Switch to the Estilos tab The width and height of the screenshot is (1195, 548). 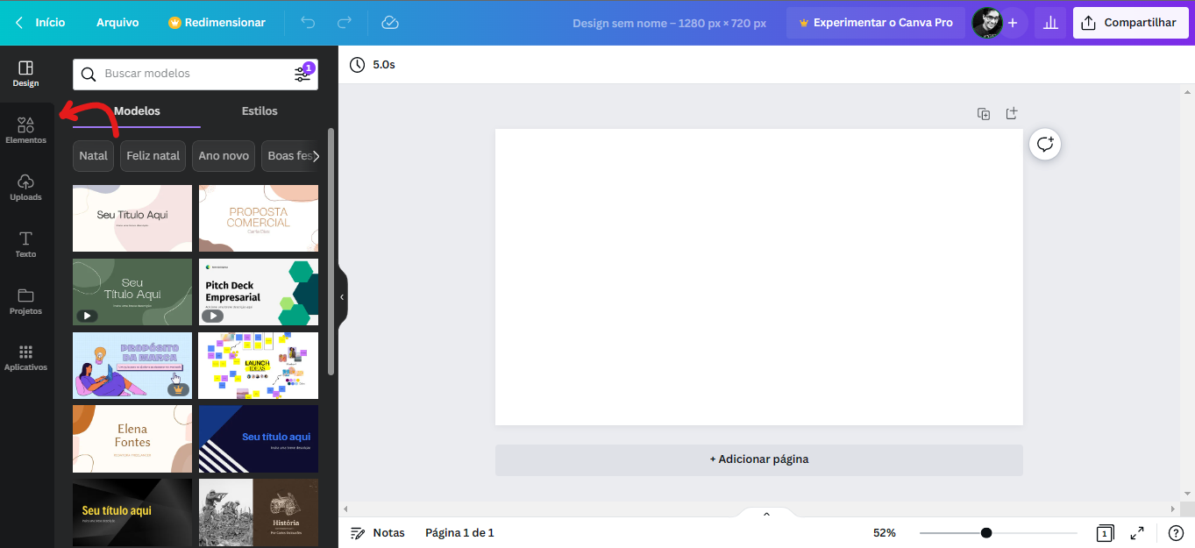click(x=260, y=111)
